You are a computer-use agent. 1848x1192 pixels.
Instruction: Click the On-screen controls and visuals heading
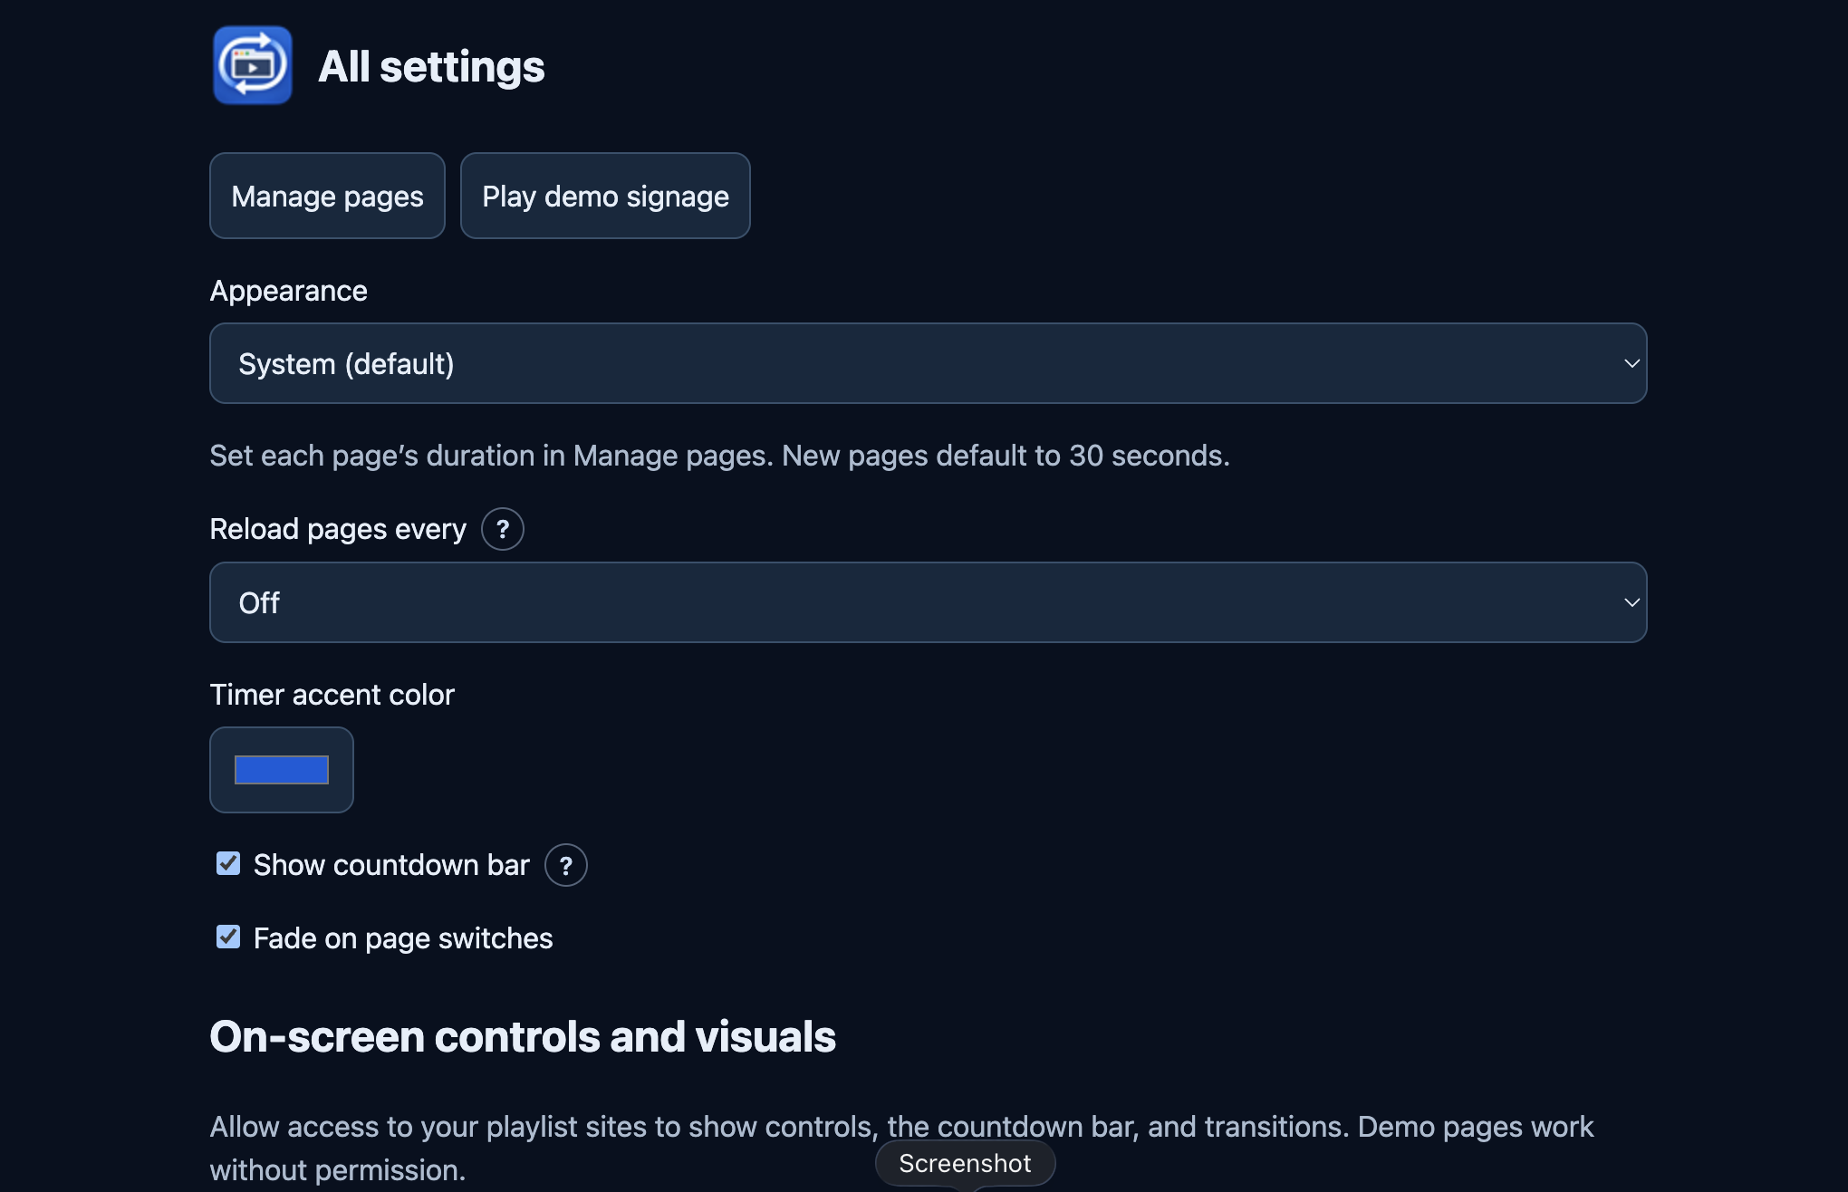523,1036
